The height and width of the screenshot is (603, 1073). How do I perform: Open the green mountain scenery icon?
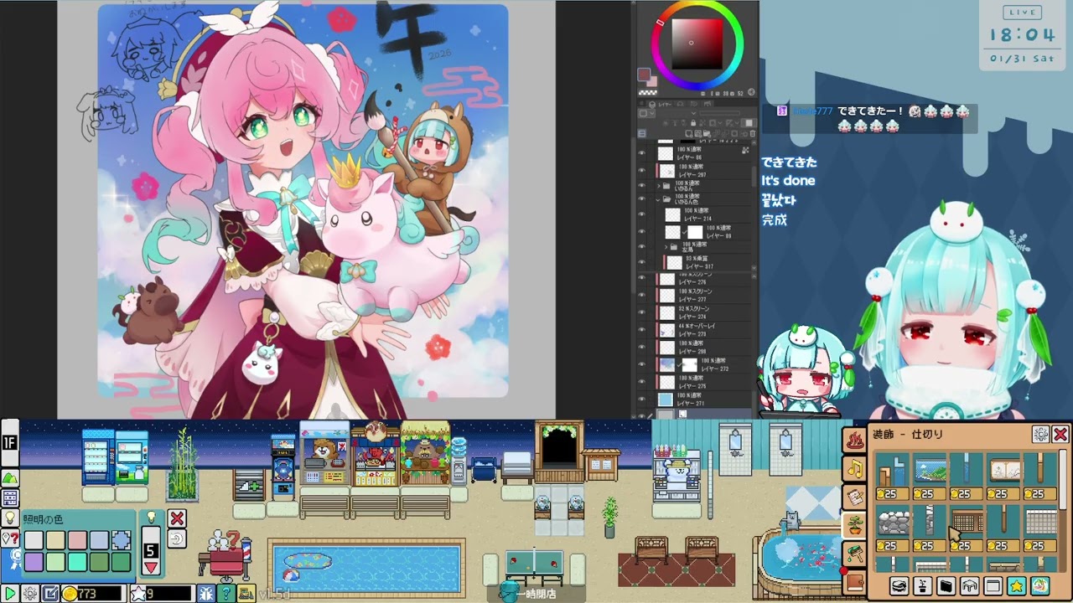[10, 478]
